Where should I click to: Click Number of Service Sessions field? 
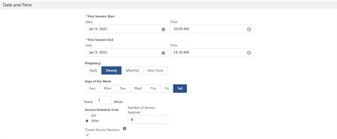click(148, 120)
